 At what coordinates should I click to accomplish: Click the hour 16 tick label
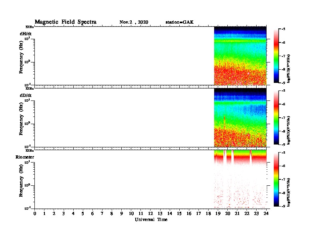pyautogui.click(x=189, y=214)
